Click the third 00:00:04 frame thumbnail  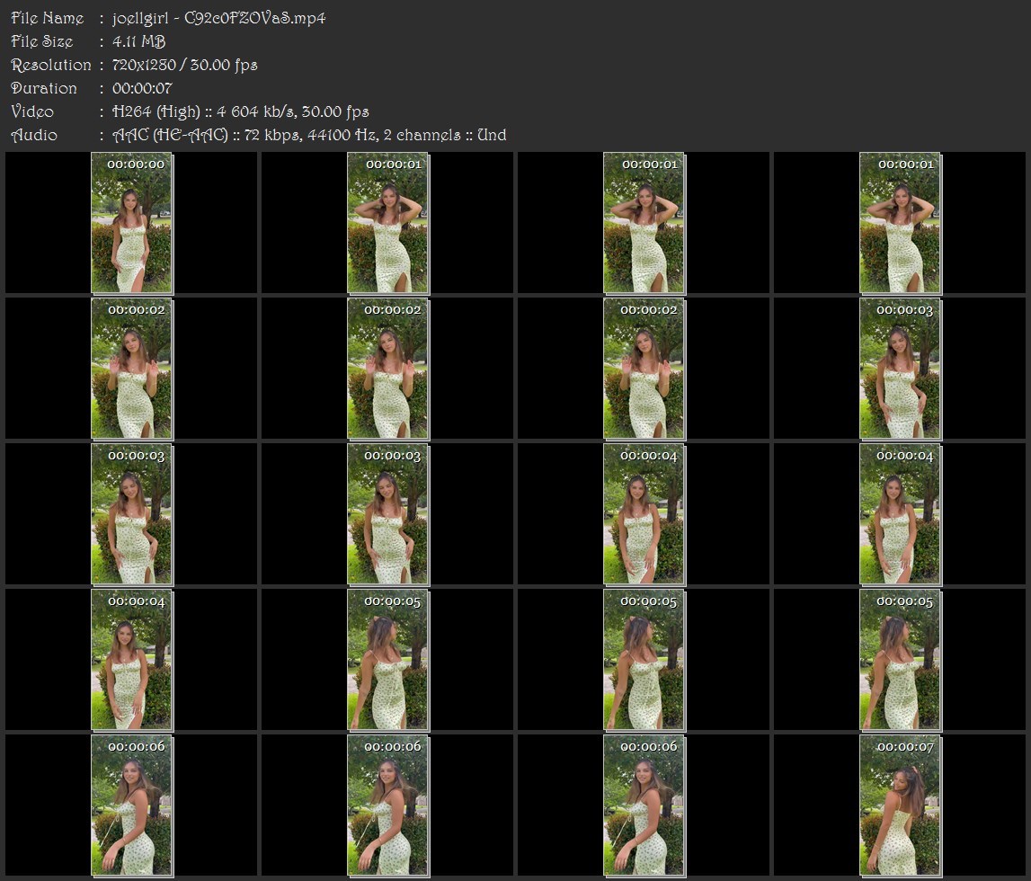click(131, 660)
